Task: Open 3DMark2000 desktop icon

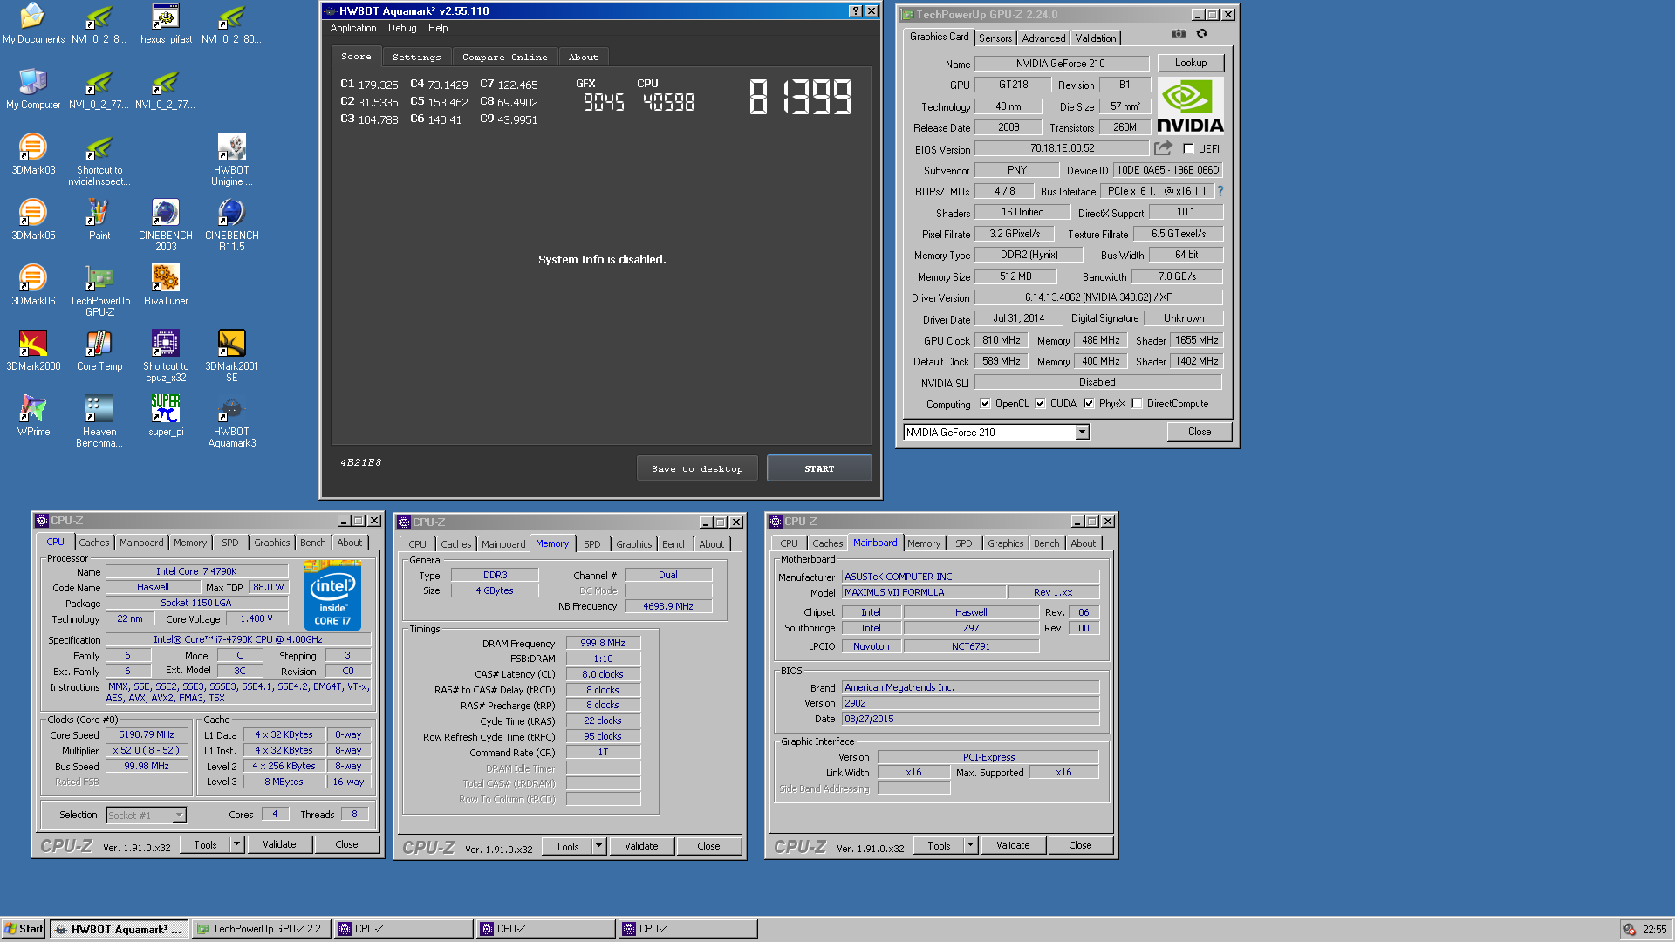Action: [x=33, y=350]
